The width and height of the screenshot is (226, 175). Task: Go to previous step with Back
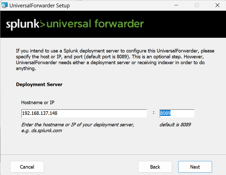tap(155, 167)
